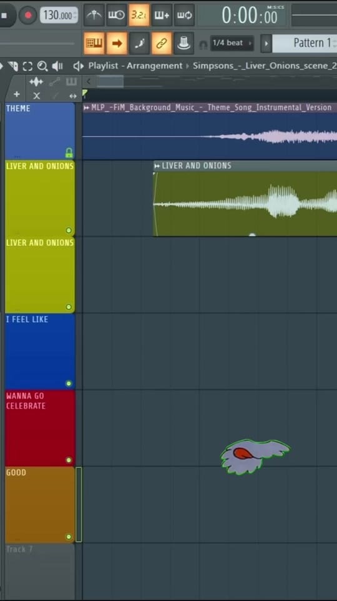
Task: Click the X icon under waveform icon
Action: 36,96
